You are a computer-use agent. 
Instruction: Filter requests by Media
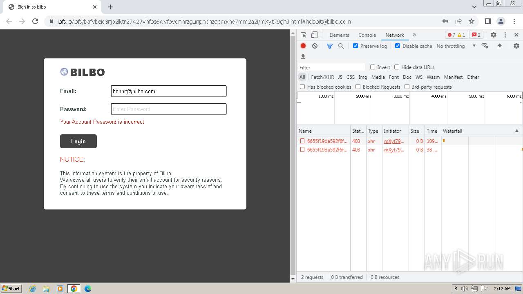[x=378, y=77]
